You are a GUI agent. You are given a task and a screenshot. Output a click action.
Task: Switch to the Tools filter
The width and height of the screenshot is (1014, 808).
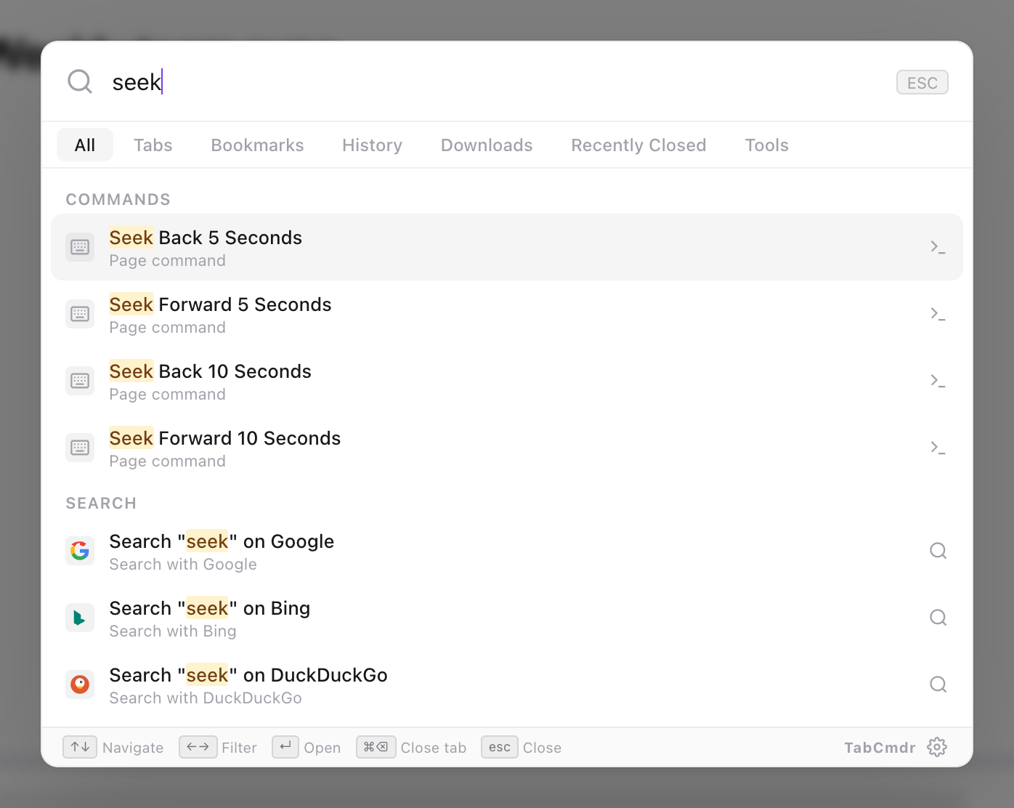coord(766,145)
